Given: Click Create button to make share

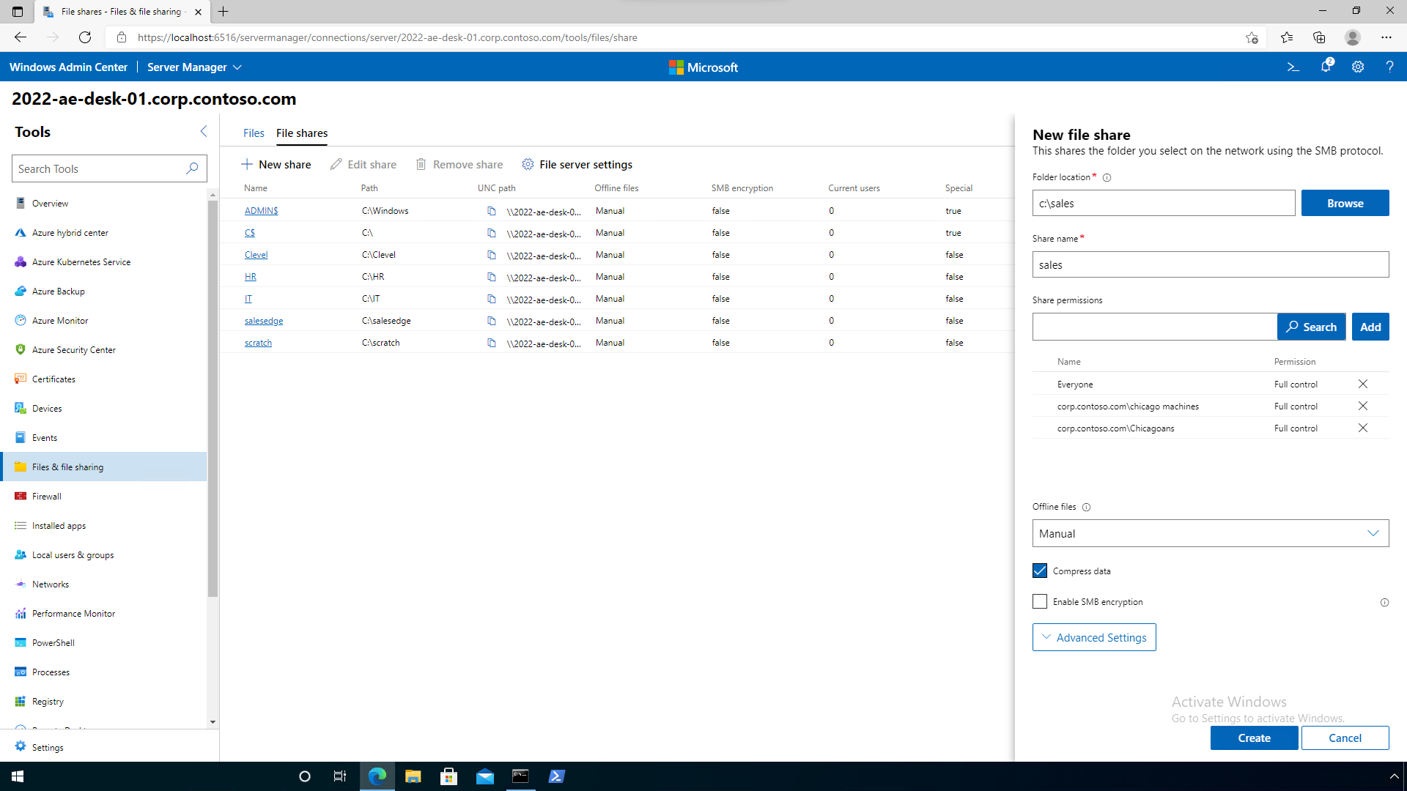Looking at the screenshot, I should coord(1253,737).
